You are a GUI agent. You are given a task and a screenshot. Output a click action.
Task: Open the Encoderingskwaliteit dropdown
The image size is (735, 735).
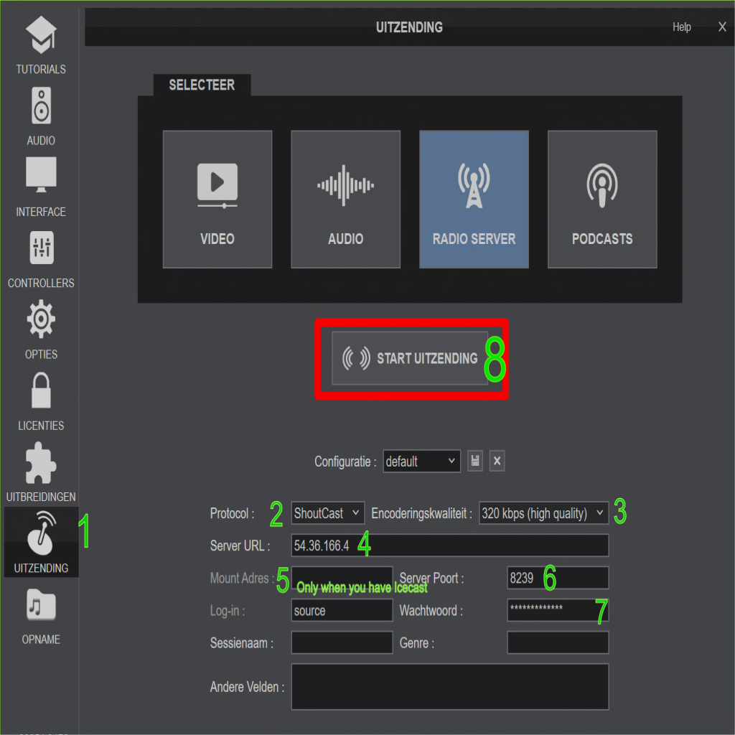(x=543, y=512)
